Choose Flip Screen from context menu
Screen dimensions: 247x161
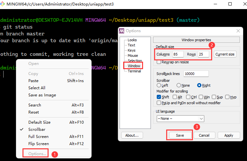coord(54,144)
